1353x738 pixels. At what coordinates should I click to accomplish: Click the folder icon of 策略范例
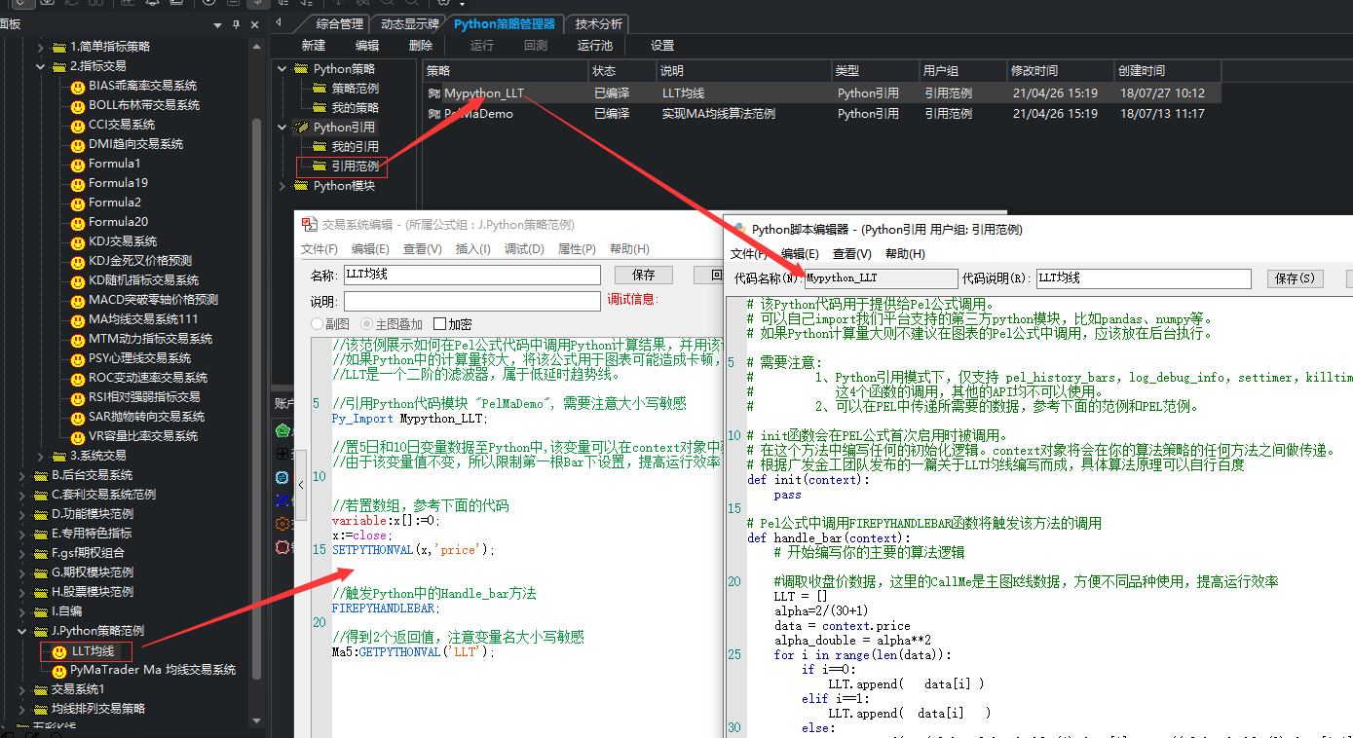[x=319, y=89]
